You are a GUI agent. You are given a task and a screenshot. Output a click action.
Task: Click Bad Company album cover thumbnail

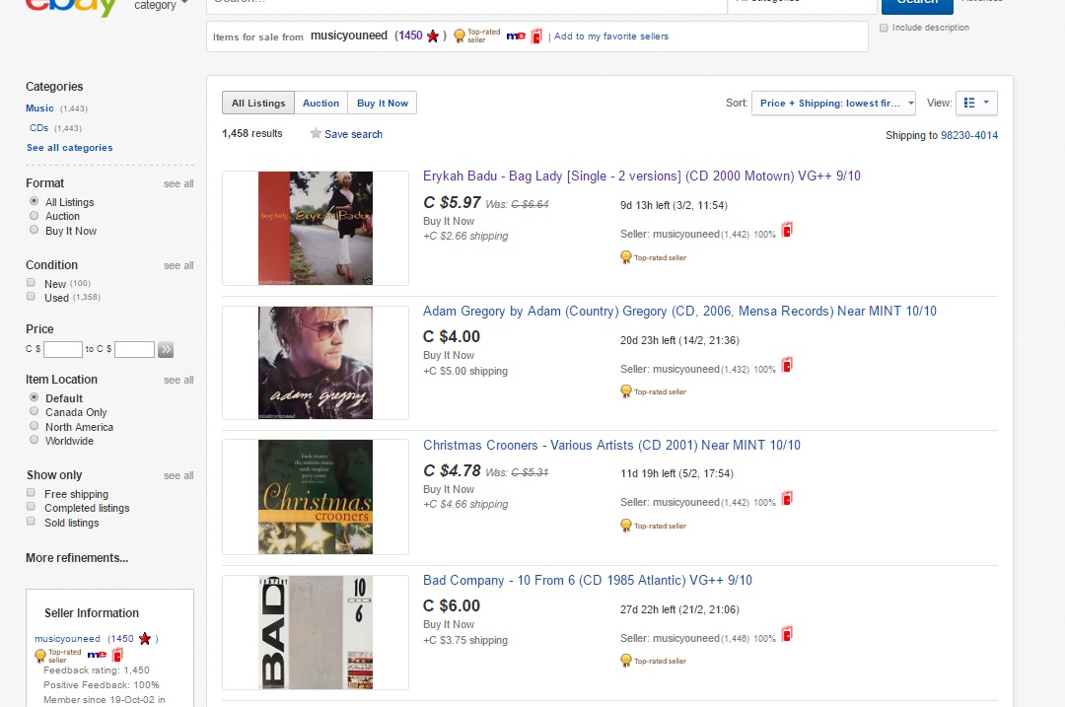[x=316, y=632]
